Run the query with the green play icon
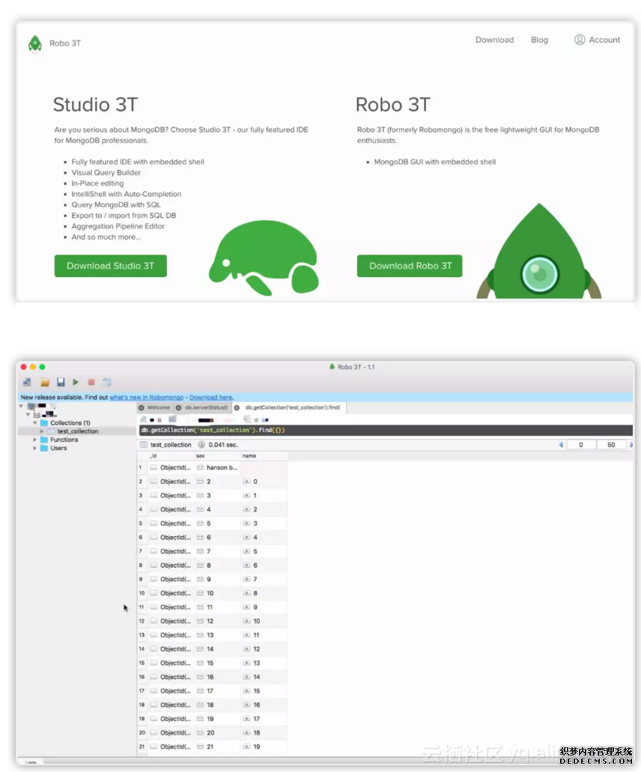 pos(76,382)
